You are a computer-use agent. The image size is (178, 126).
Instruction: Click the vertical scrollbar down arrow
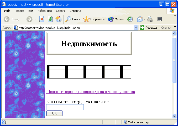pos(174,116)
